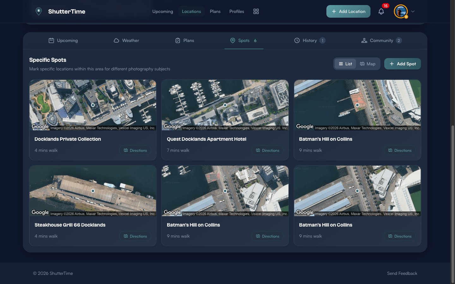Click the red 15 notification badge
455x284 pixels.
(x=385, y=6)
